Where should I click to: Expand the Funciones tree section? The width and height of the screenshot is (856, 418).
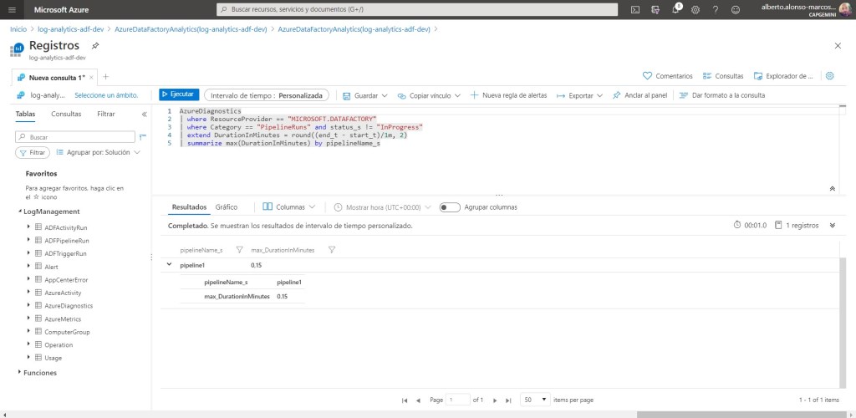tap(19, 372)
